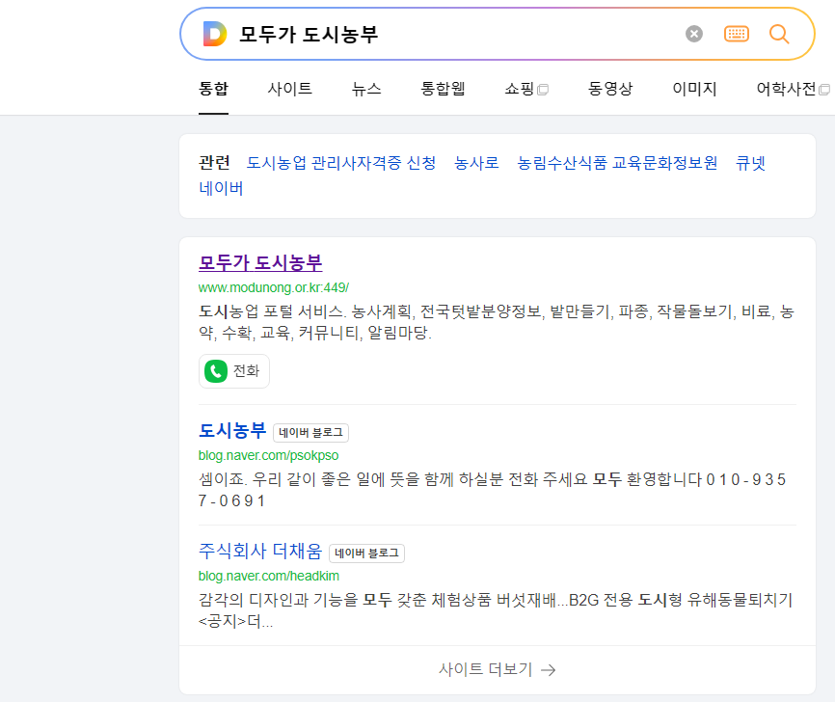Open the 쇼핑 tab
Image resolution: width=835 pixels, height=702 pixels.
click(526, 89)
